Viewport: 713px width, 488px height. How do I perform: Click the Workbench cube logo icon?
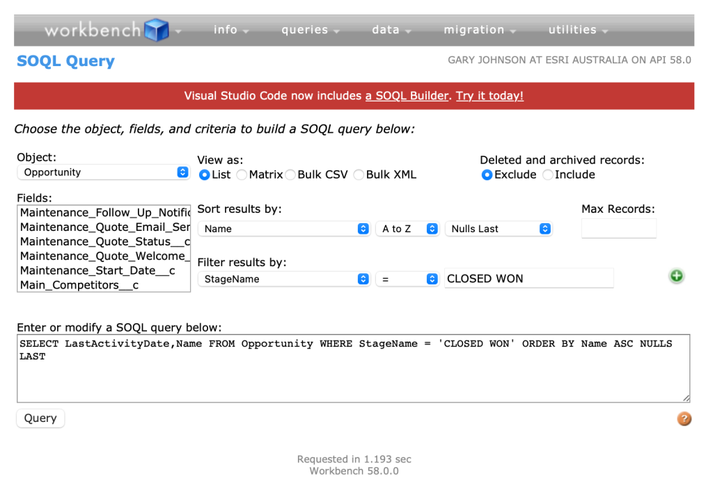(157, 30)
